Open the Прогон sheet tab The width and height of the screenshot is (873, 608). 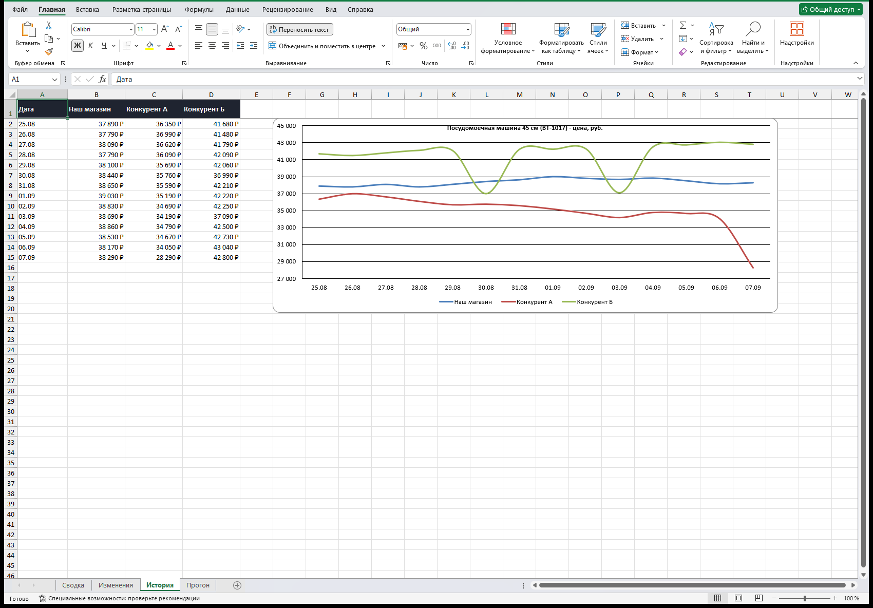click(198, 585)
